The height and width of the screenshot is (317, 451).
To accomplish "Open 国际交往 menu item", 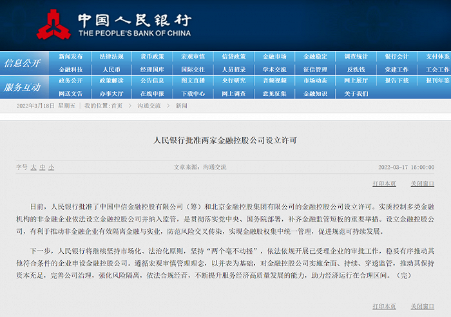I will click(x=193, y=70).
